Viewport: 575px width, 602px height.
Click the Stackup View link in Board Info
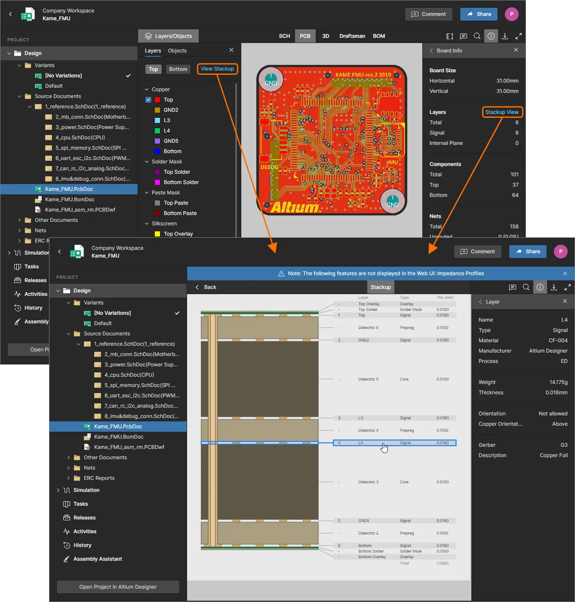[x=502, y=112]
